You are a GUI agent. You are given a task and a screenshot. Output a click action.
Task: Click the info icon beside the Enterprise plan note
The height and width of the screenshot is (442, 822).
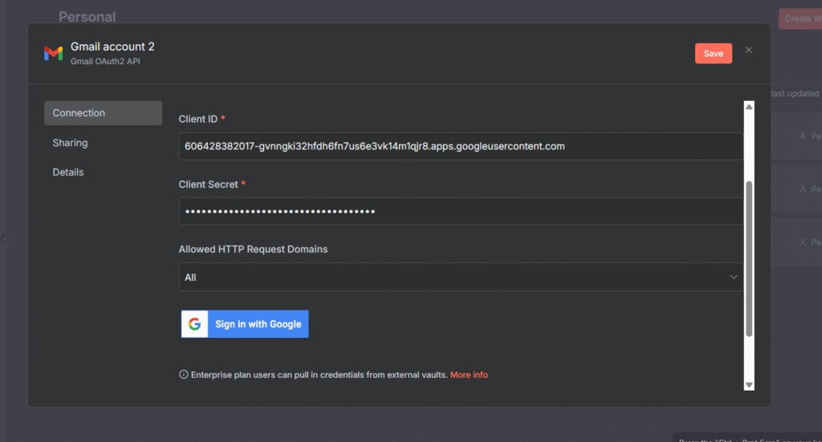coord(184,375)
